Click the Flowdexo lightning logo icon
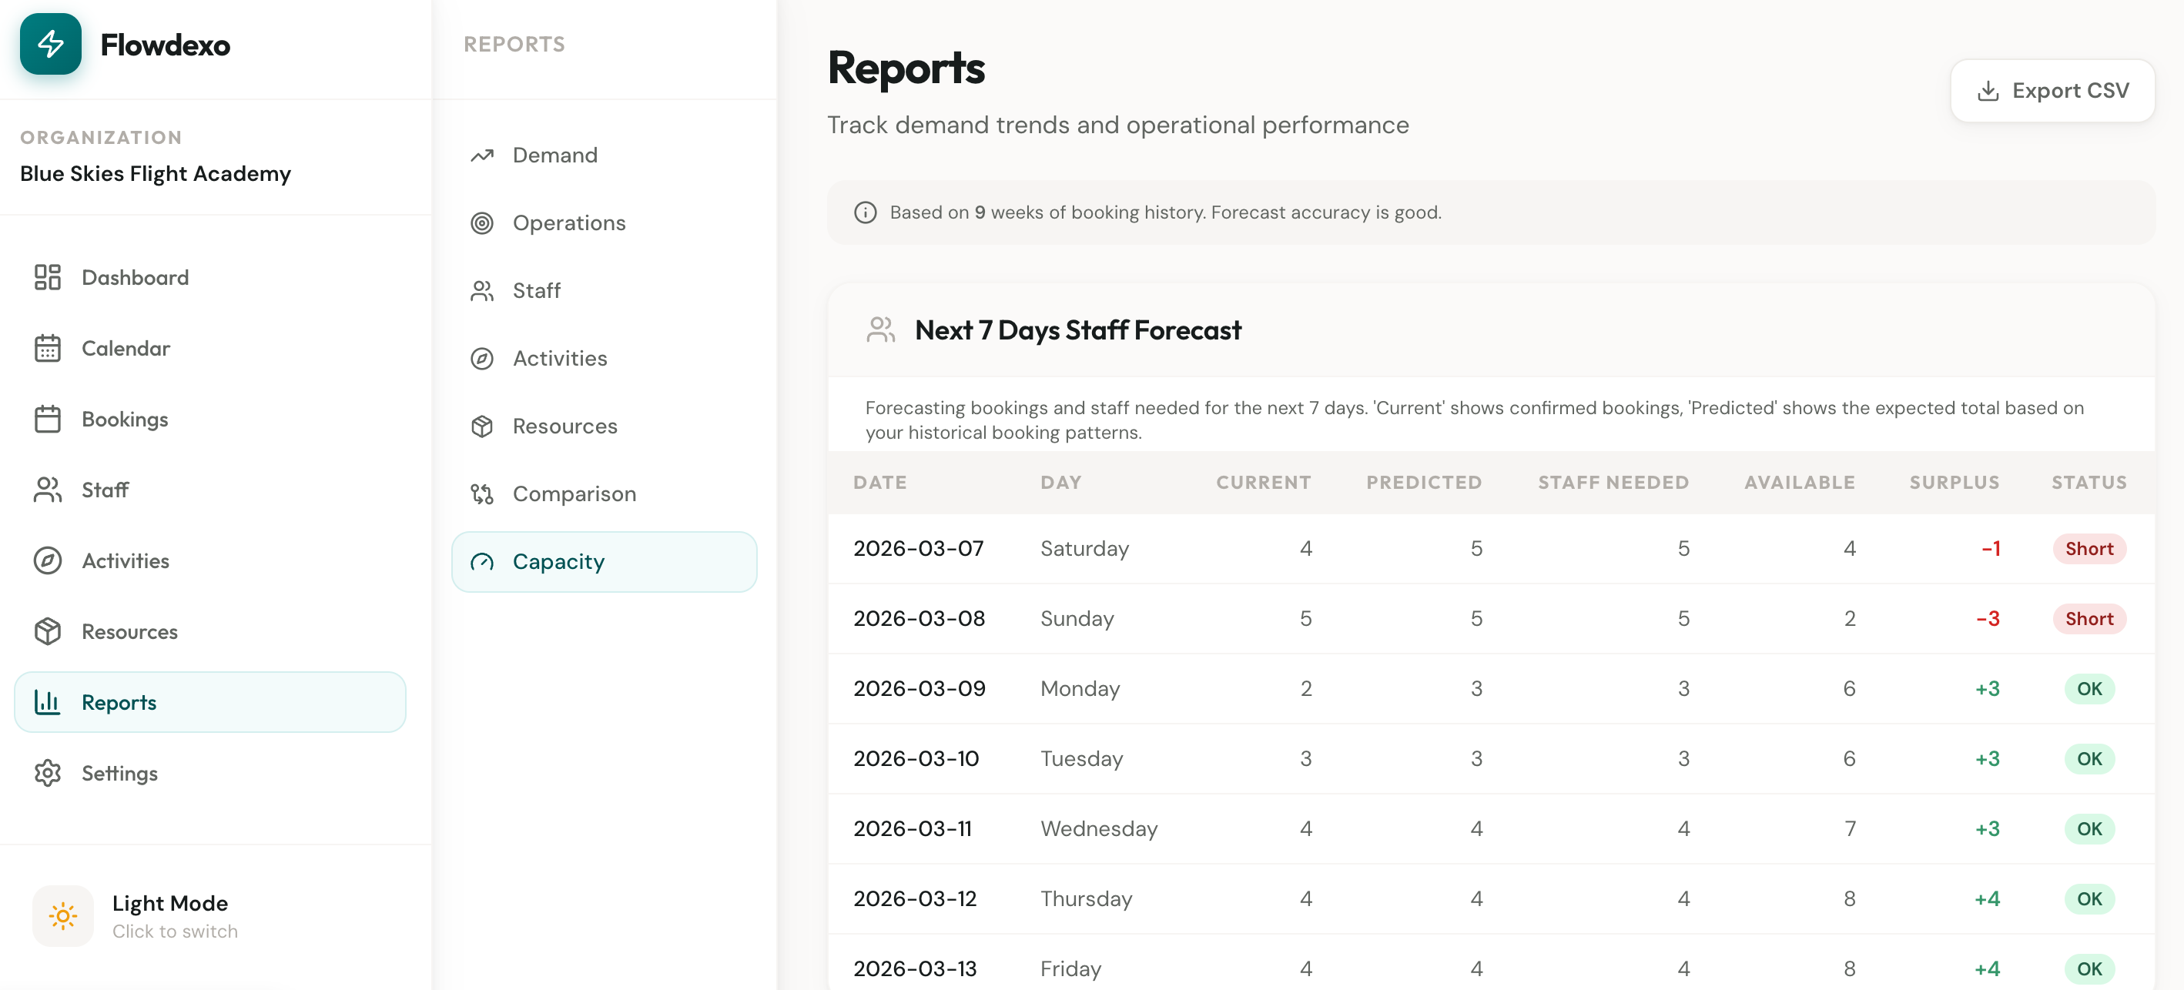 50,44
